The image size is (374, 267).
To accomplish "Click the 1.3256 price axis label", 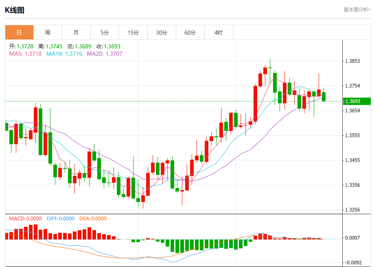I will point(352,210).
